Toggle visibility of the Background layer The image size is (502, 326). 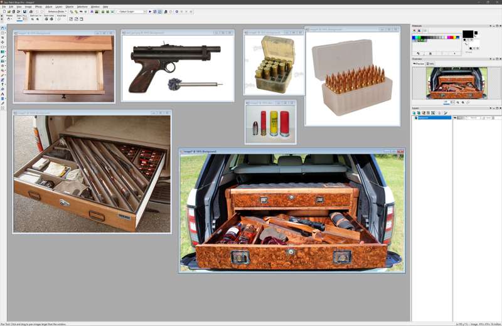coord(456,117)
